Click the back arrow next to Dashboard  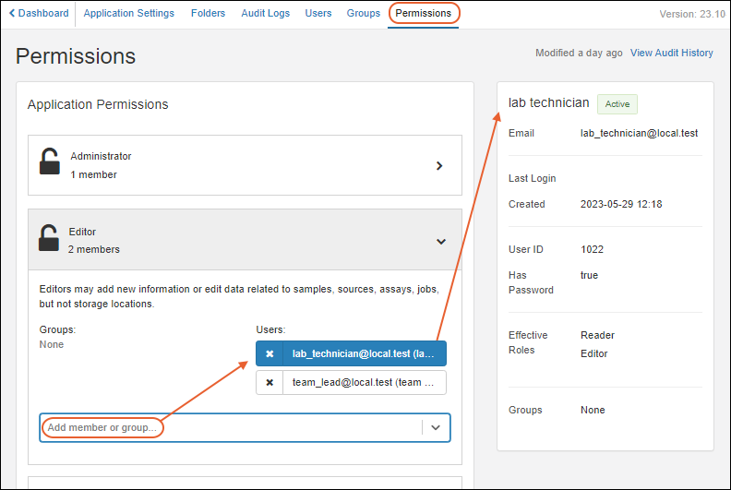[x=12, y=14]
